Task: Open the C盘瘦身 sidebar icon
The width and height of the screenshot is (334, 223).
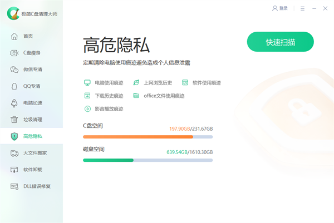Action: (x=14, y=53)
